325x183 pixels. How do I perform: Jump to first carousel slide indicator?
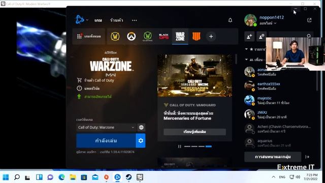187,146
